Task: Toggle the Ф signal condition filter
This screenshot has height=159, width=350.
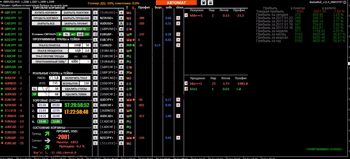Action: (60, 34)
